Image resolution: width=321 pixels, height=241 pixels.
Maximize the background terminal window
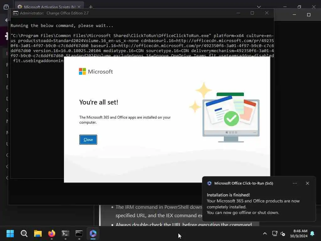tap(309, 15)
